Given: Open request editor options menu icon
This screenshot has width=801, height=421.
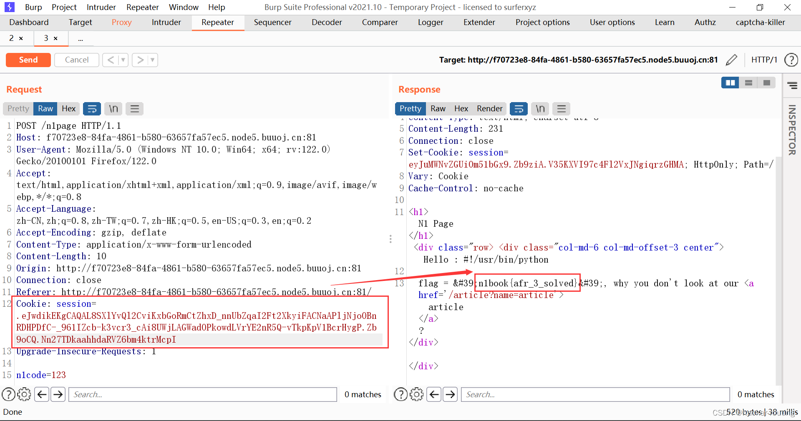Looking at the screenshot, I should (x=135, y=109).
